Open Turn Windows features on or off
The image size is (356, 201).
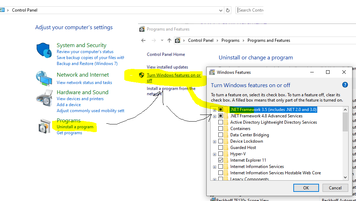click(x=174, y=78)
